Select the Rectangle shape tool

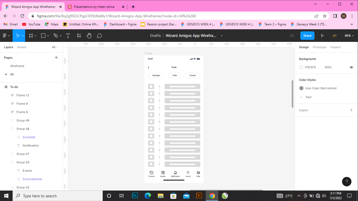(x=44, y=36)
